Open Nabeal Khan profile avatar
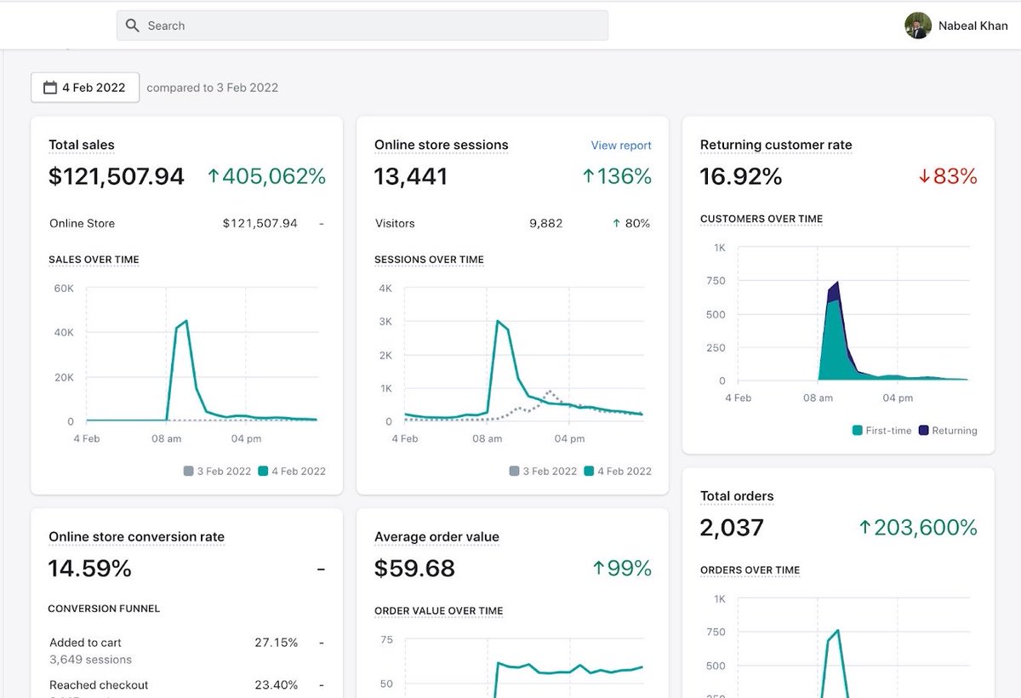 coord(918,26)
